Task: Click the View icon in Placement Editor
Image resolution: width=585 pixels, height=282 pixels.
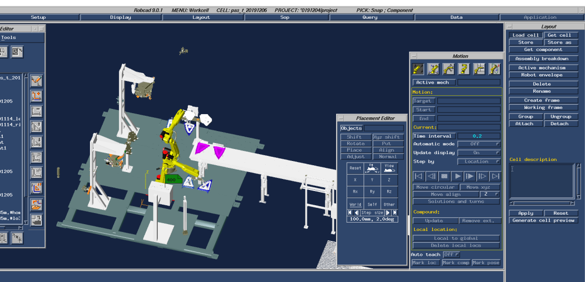Action: [x=389, y=168]
